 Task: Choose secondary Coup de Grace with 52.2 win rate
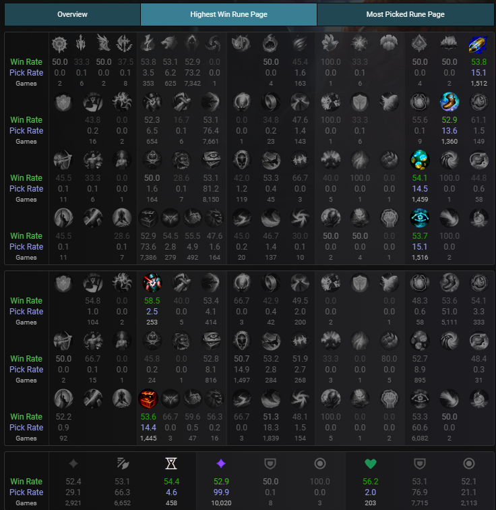(63, 399)
